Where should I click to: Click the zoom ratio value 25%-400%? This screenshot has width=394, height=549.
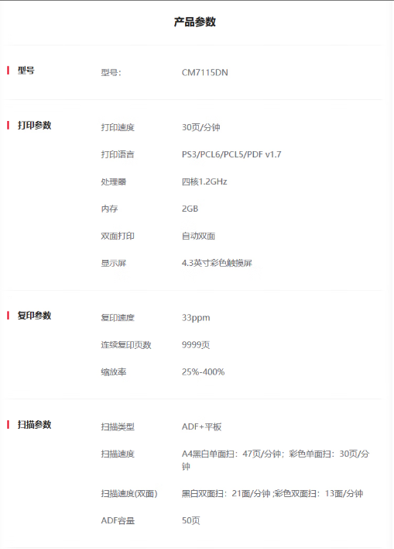pos(203,372)
